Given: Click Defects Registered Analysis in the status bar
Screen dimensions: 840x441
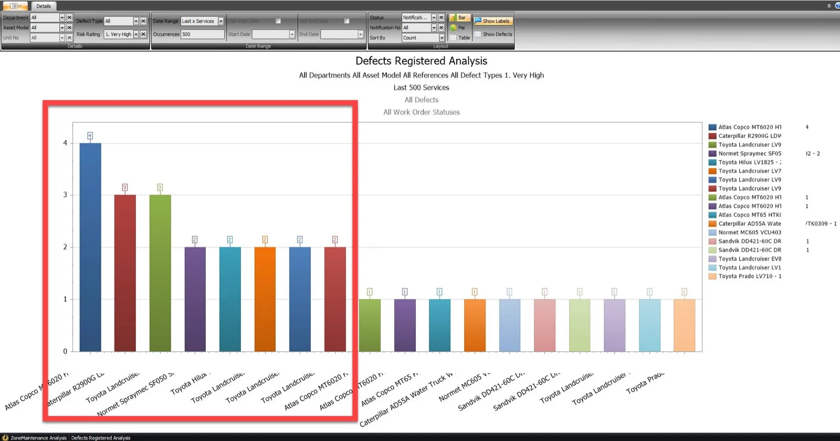Looking at the screenshot, I should click(101, 438).
